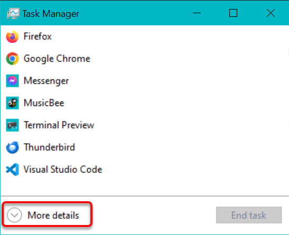Click the MusicBee bee icon
The image size is (289, 235).
click(12, 103)
